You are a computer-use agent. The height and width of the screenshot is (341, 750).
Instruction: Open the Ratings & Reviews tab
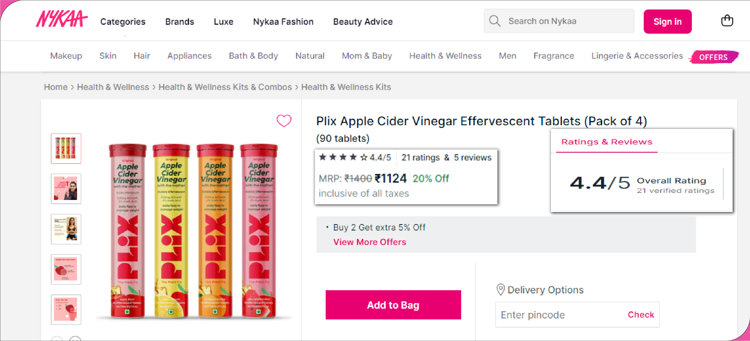(606, 142)
